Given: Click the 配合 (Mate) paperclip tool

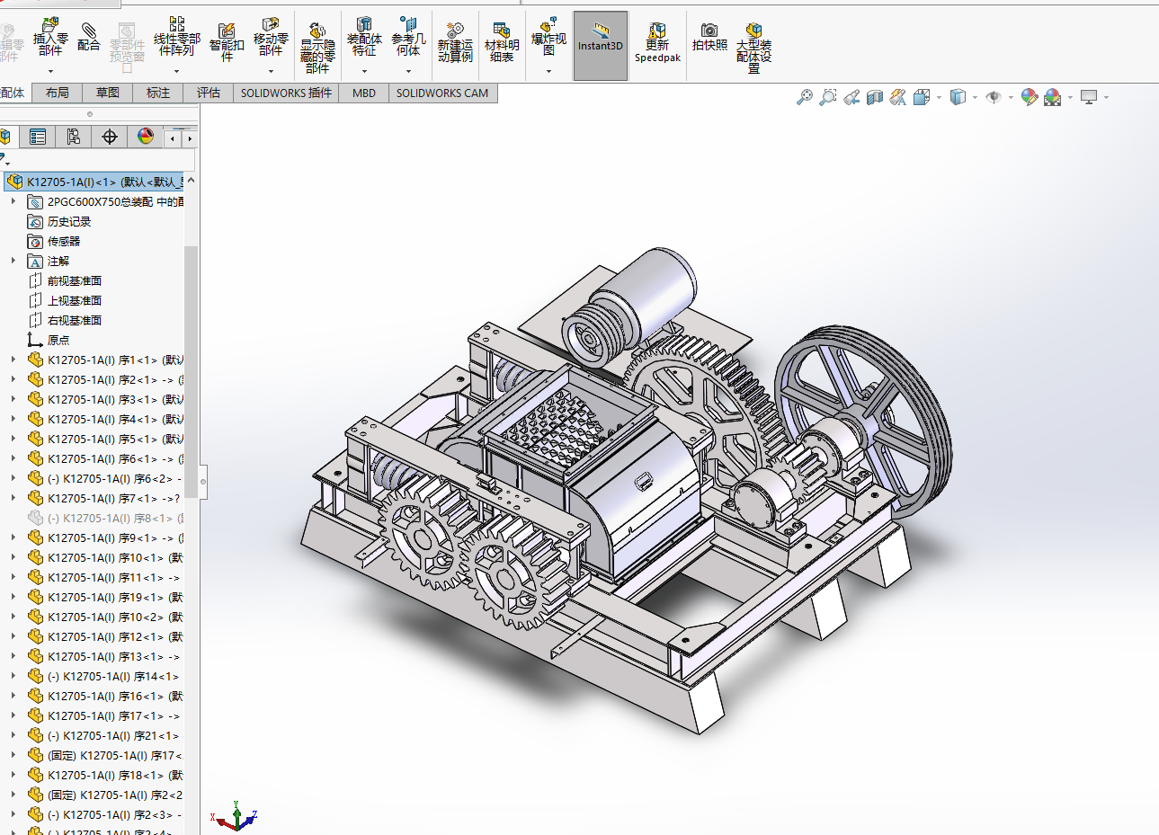Looking at the screenshot, I should (x=88, y=38).
